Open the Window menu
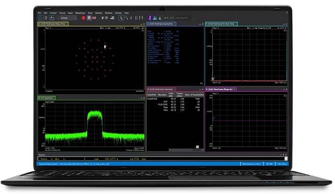This screenshot has height=195, width=335. click(109, 13)
